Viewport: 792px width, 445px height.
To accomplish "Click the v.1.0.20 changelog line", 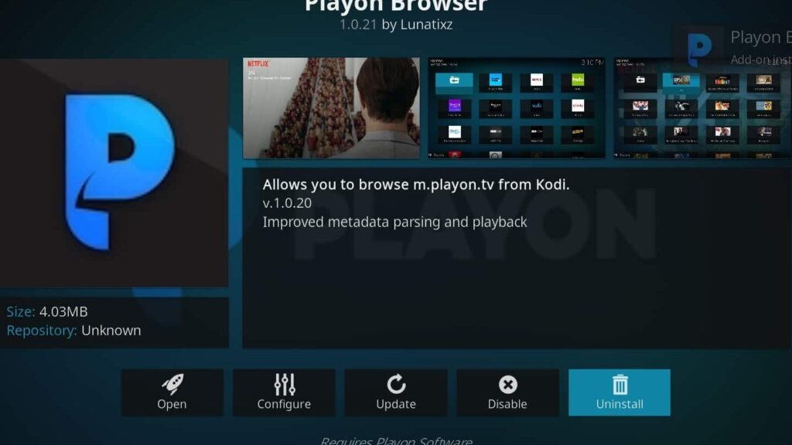I will tap(287, 203).
